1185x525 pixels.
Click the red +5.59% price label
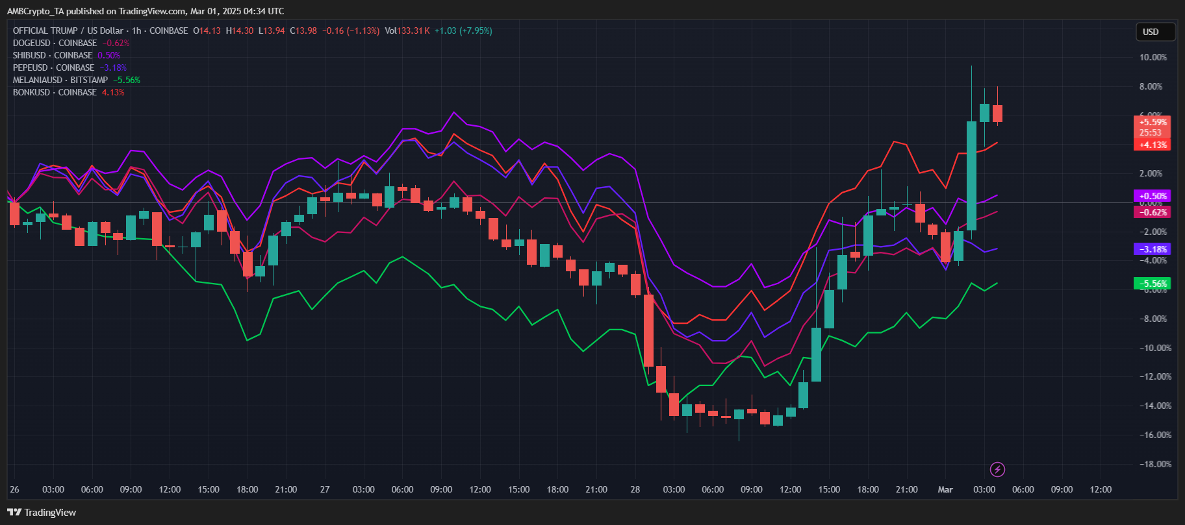(1153, 122)
